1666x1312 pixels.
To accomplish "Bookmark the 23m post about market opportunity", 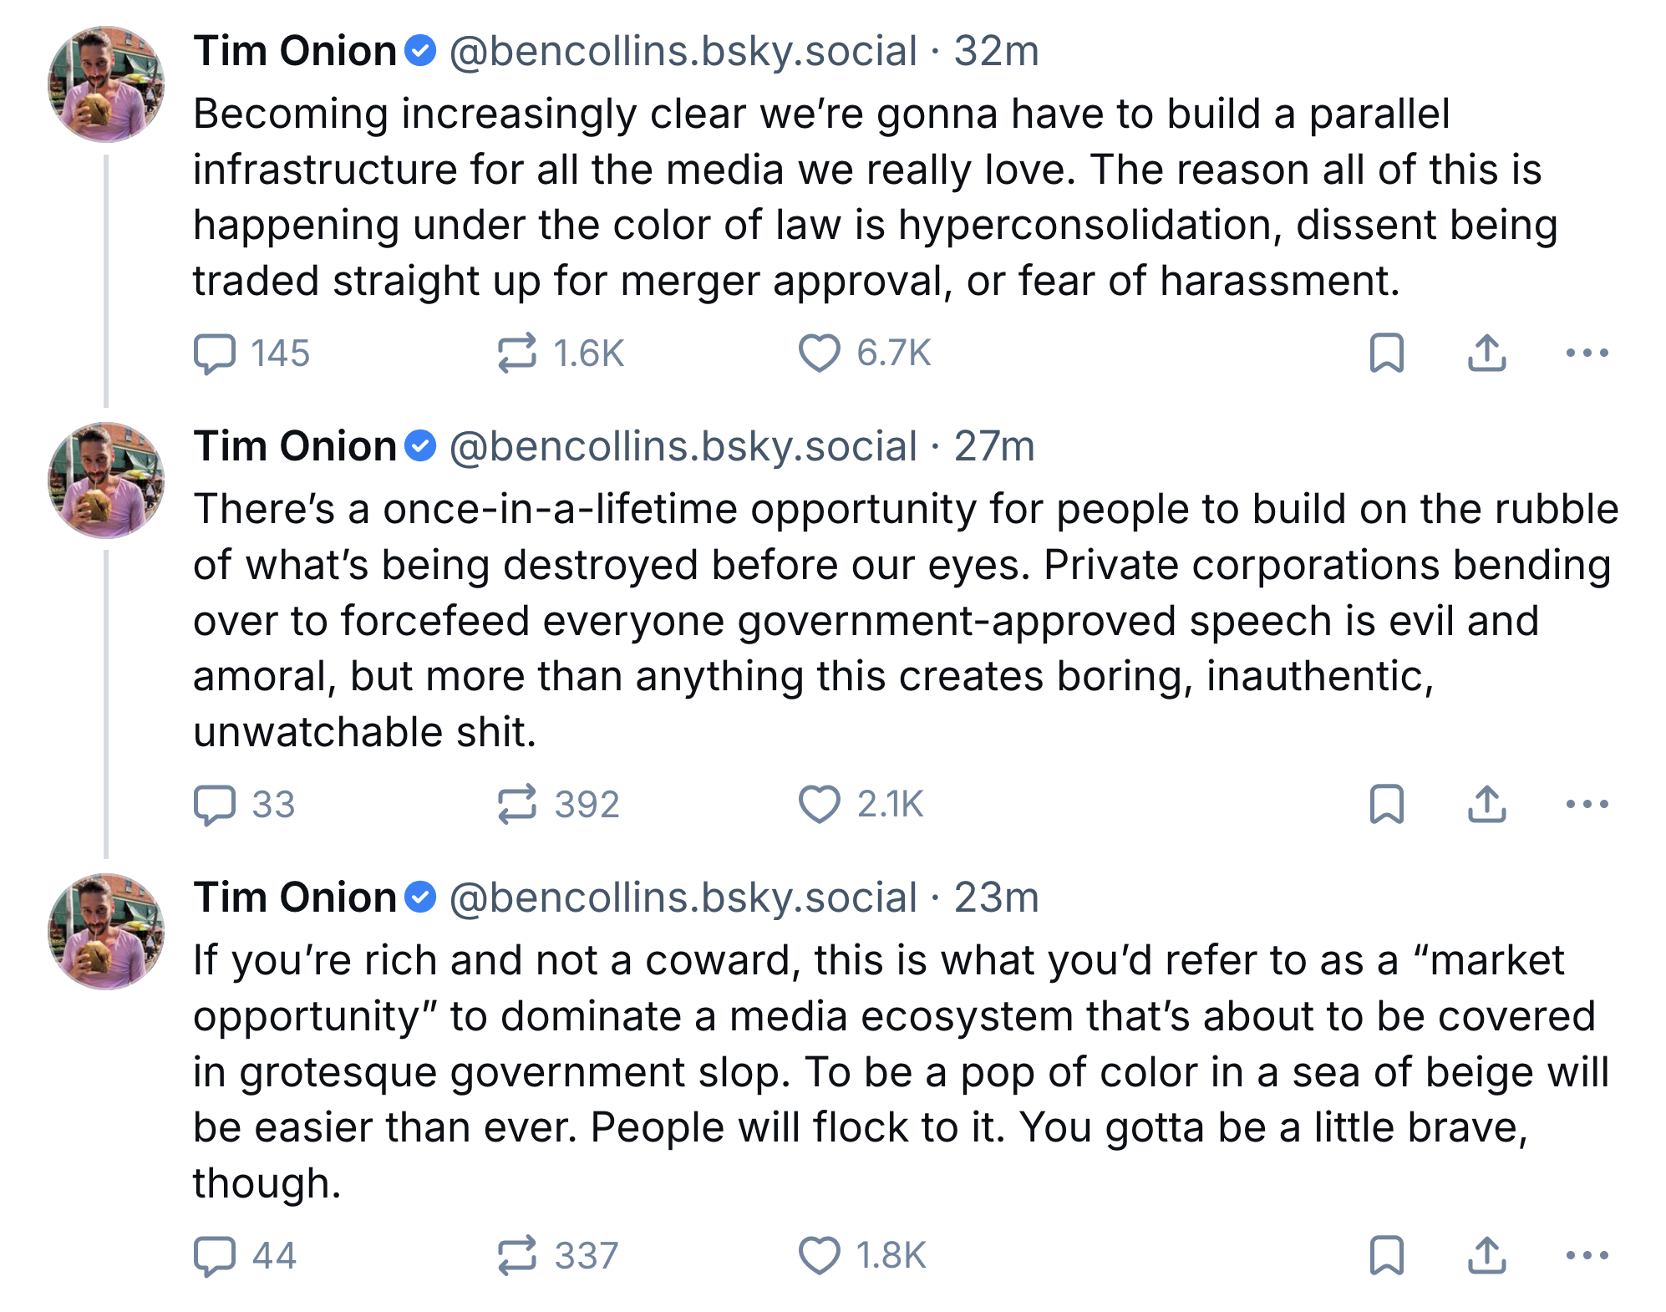I will coord(1387,1255).
